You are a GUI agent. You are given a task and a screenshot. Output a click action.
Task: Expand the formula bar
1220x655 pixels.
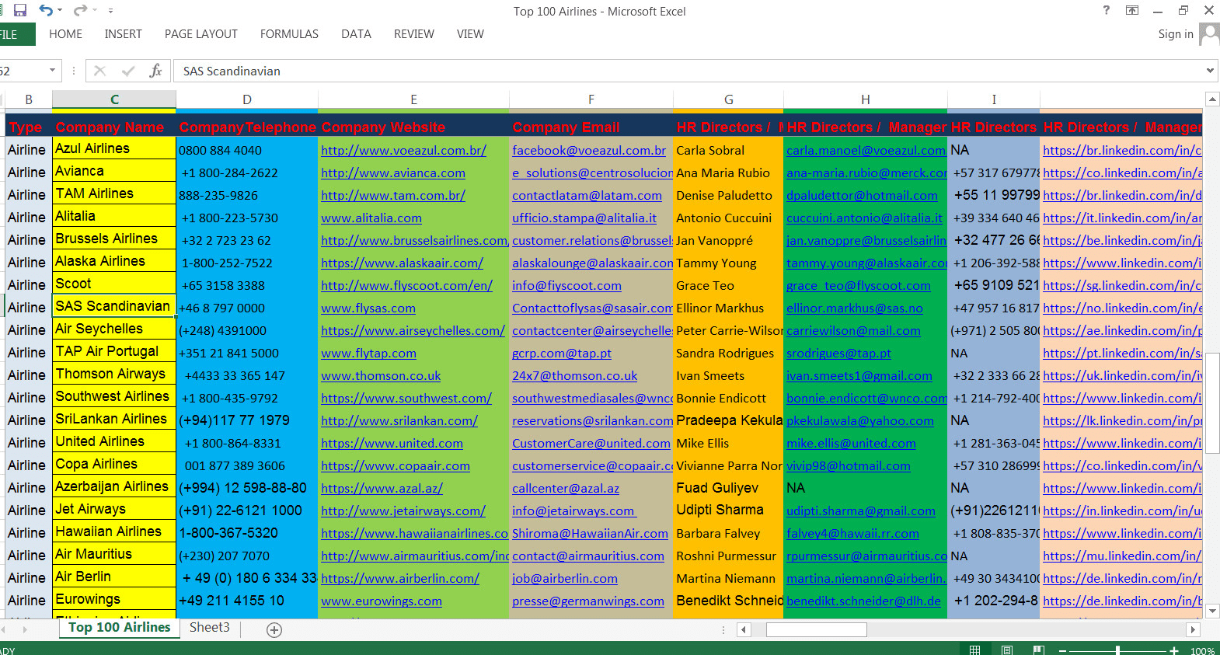(1210, 71)
